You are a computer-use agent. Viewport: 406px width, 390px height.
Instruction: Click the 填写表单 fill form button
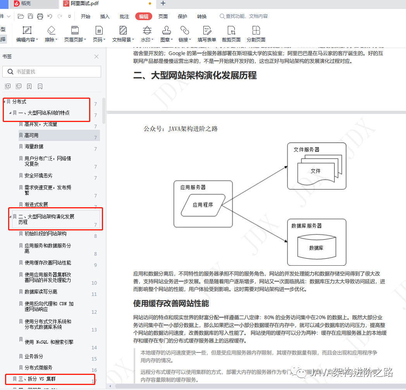[207, 34]
